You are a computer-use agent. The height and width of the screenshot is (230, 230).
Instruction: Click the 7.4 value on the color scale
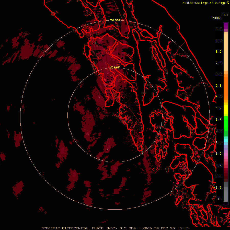tap(218, 63)
